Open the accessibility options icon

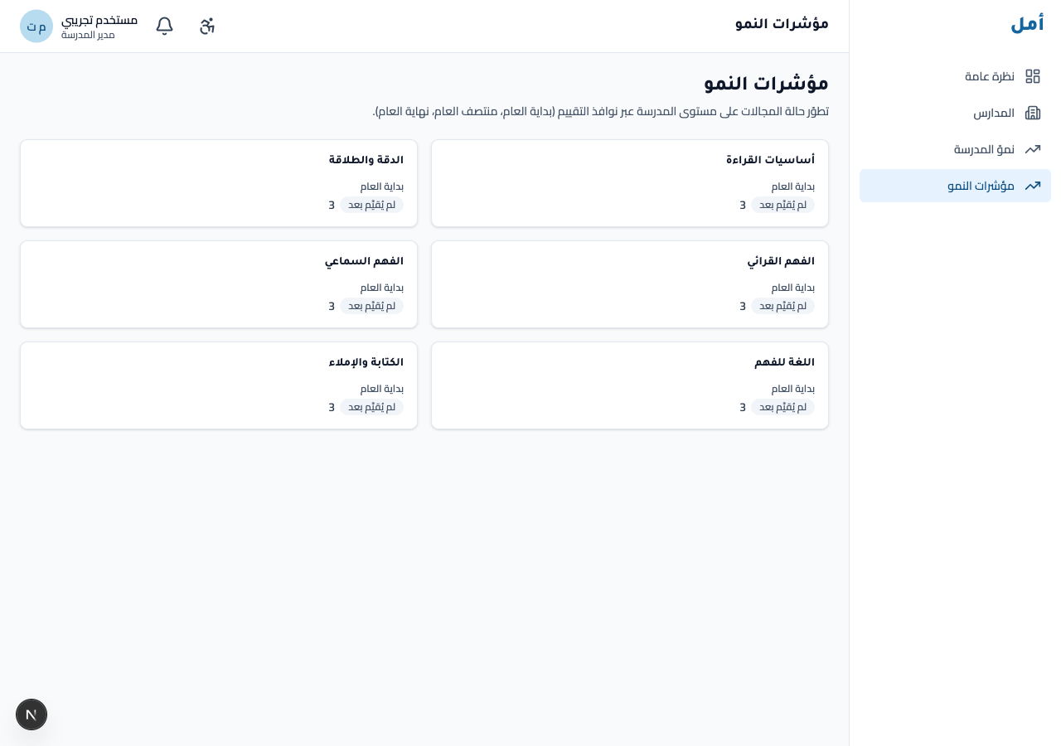coord(207,26)
